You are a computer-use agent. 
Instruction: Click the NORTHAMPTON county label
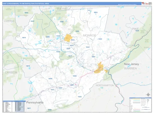pos(105,85)
